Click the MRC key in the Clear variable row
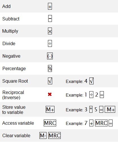 click(54, 135)
